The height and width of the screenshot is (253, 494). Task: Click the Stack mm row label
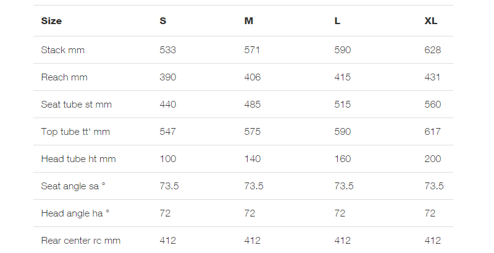click(63, 50)
